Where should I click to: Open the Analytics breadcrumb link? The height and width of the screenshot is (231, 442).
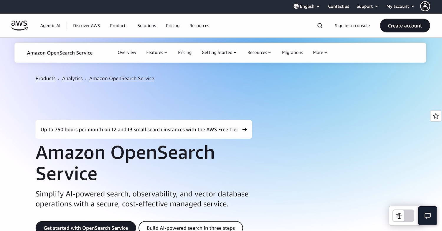click(x=72, y=78)
